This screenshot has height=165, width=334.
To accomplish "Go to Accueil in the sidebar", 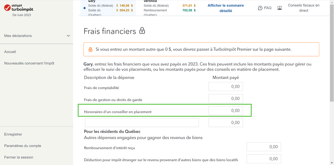I will (10, 52).
